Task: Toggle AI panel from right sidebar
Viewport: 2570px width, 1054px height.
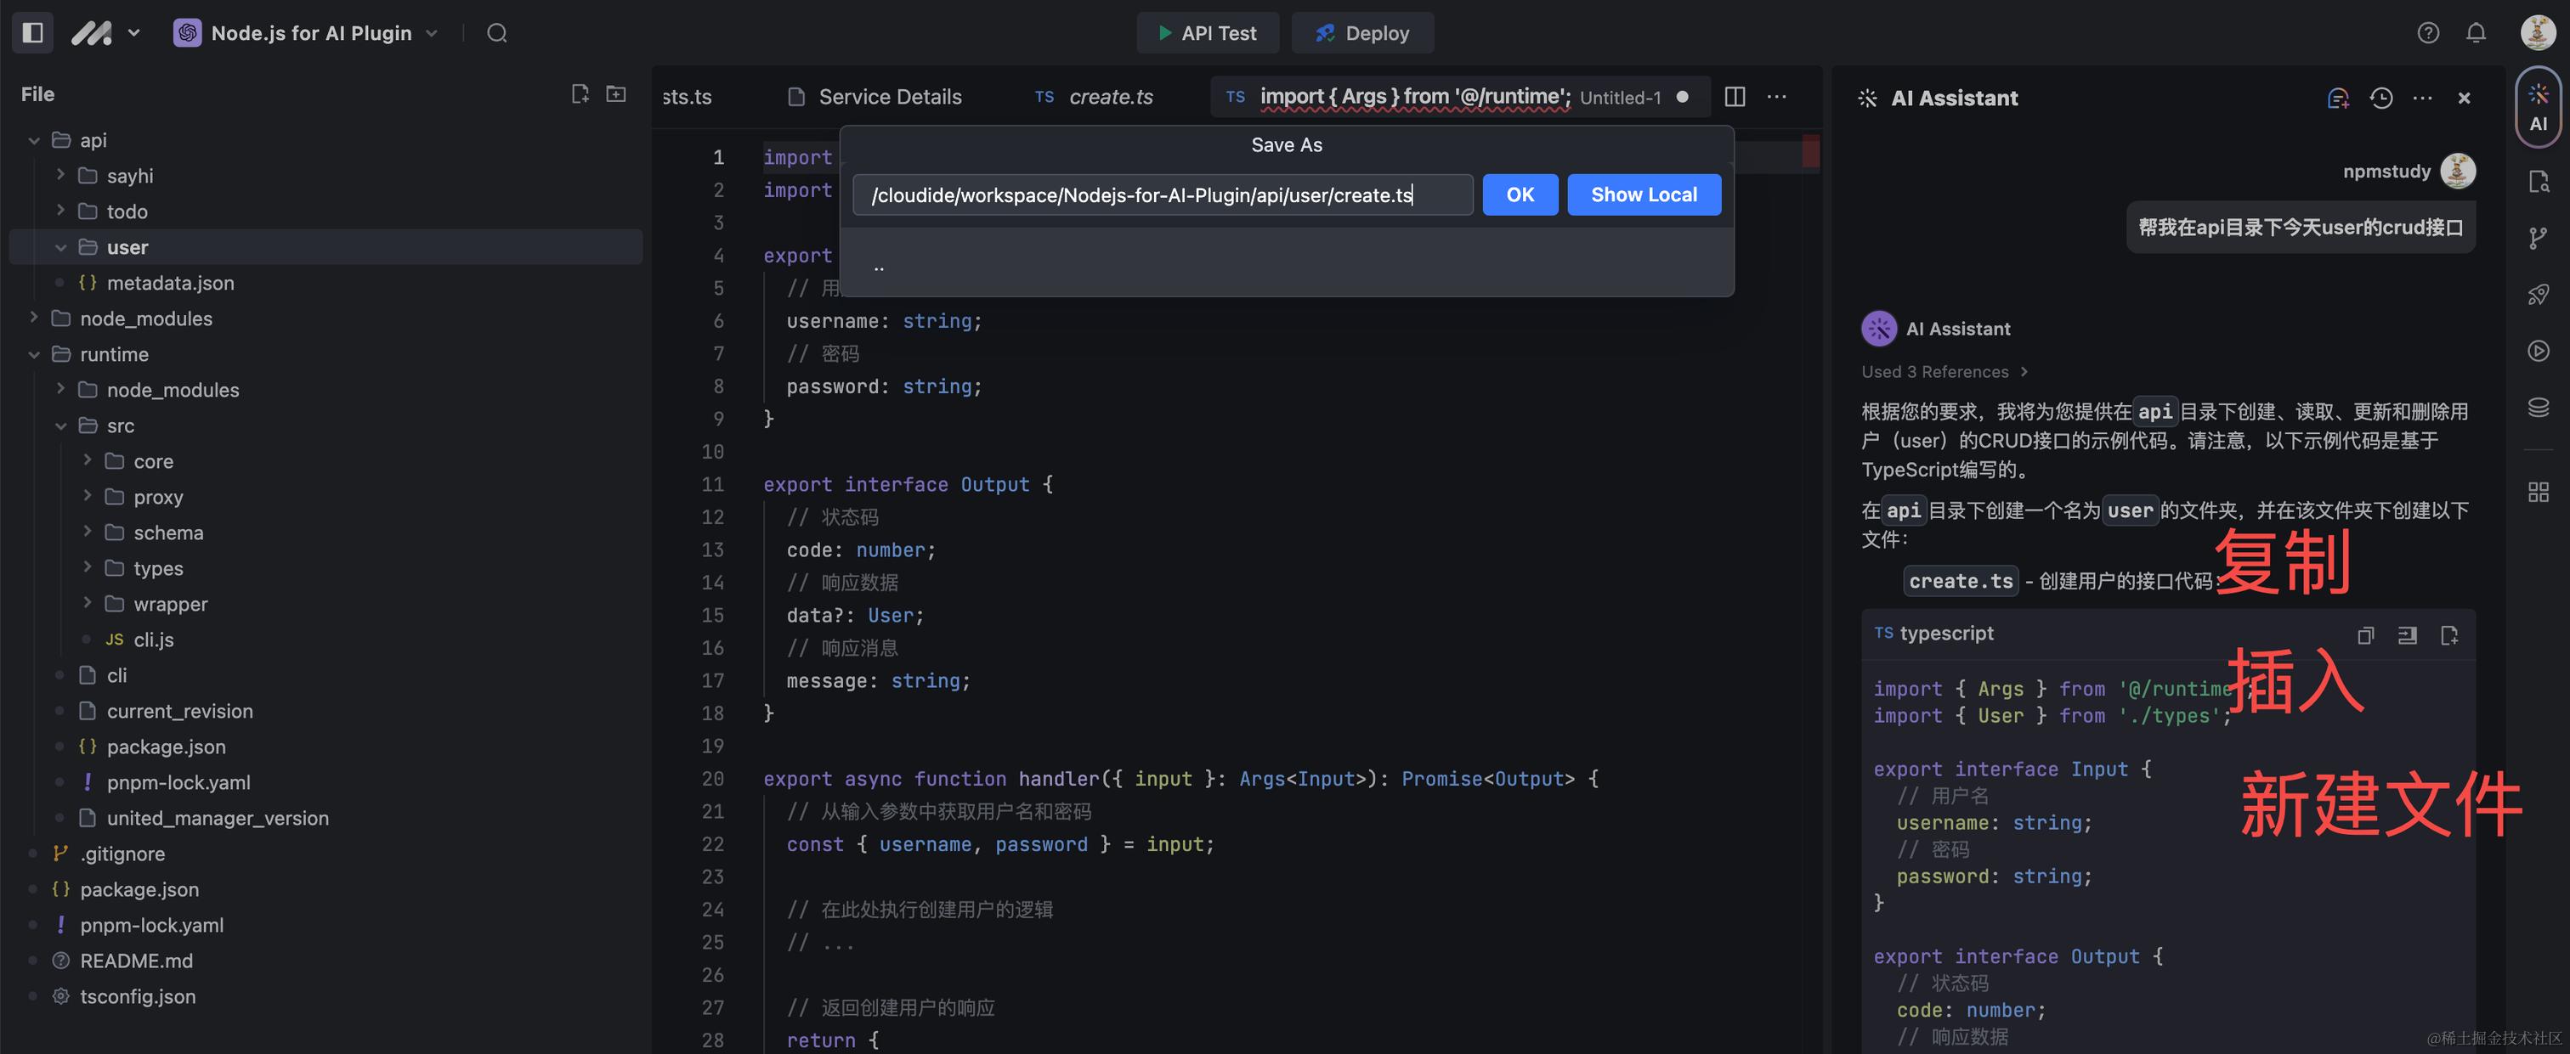Action: pyautogui.click(x=2538, y=108)
